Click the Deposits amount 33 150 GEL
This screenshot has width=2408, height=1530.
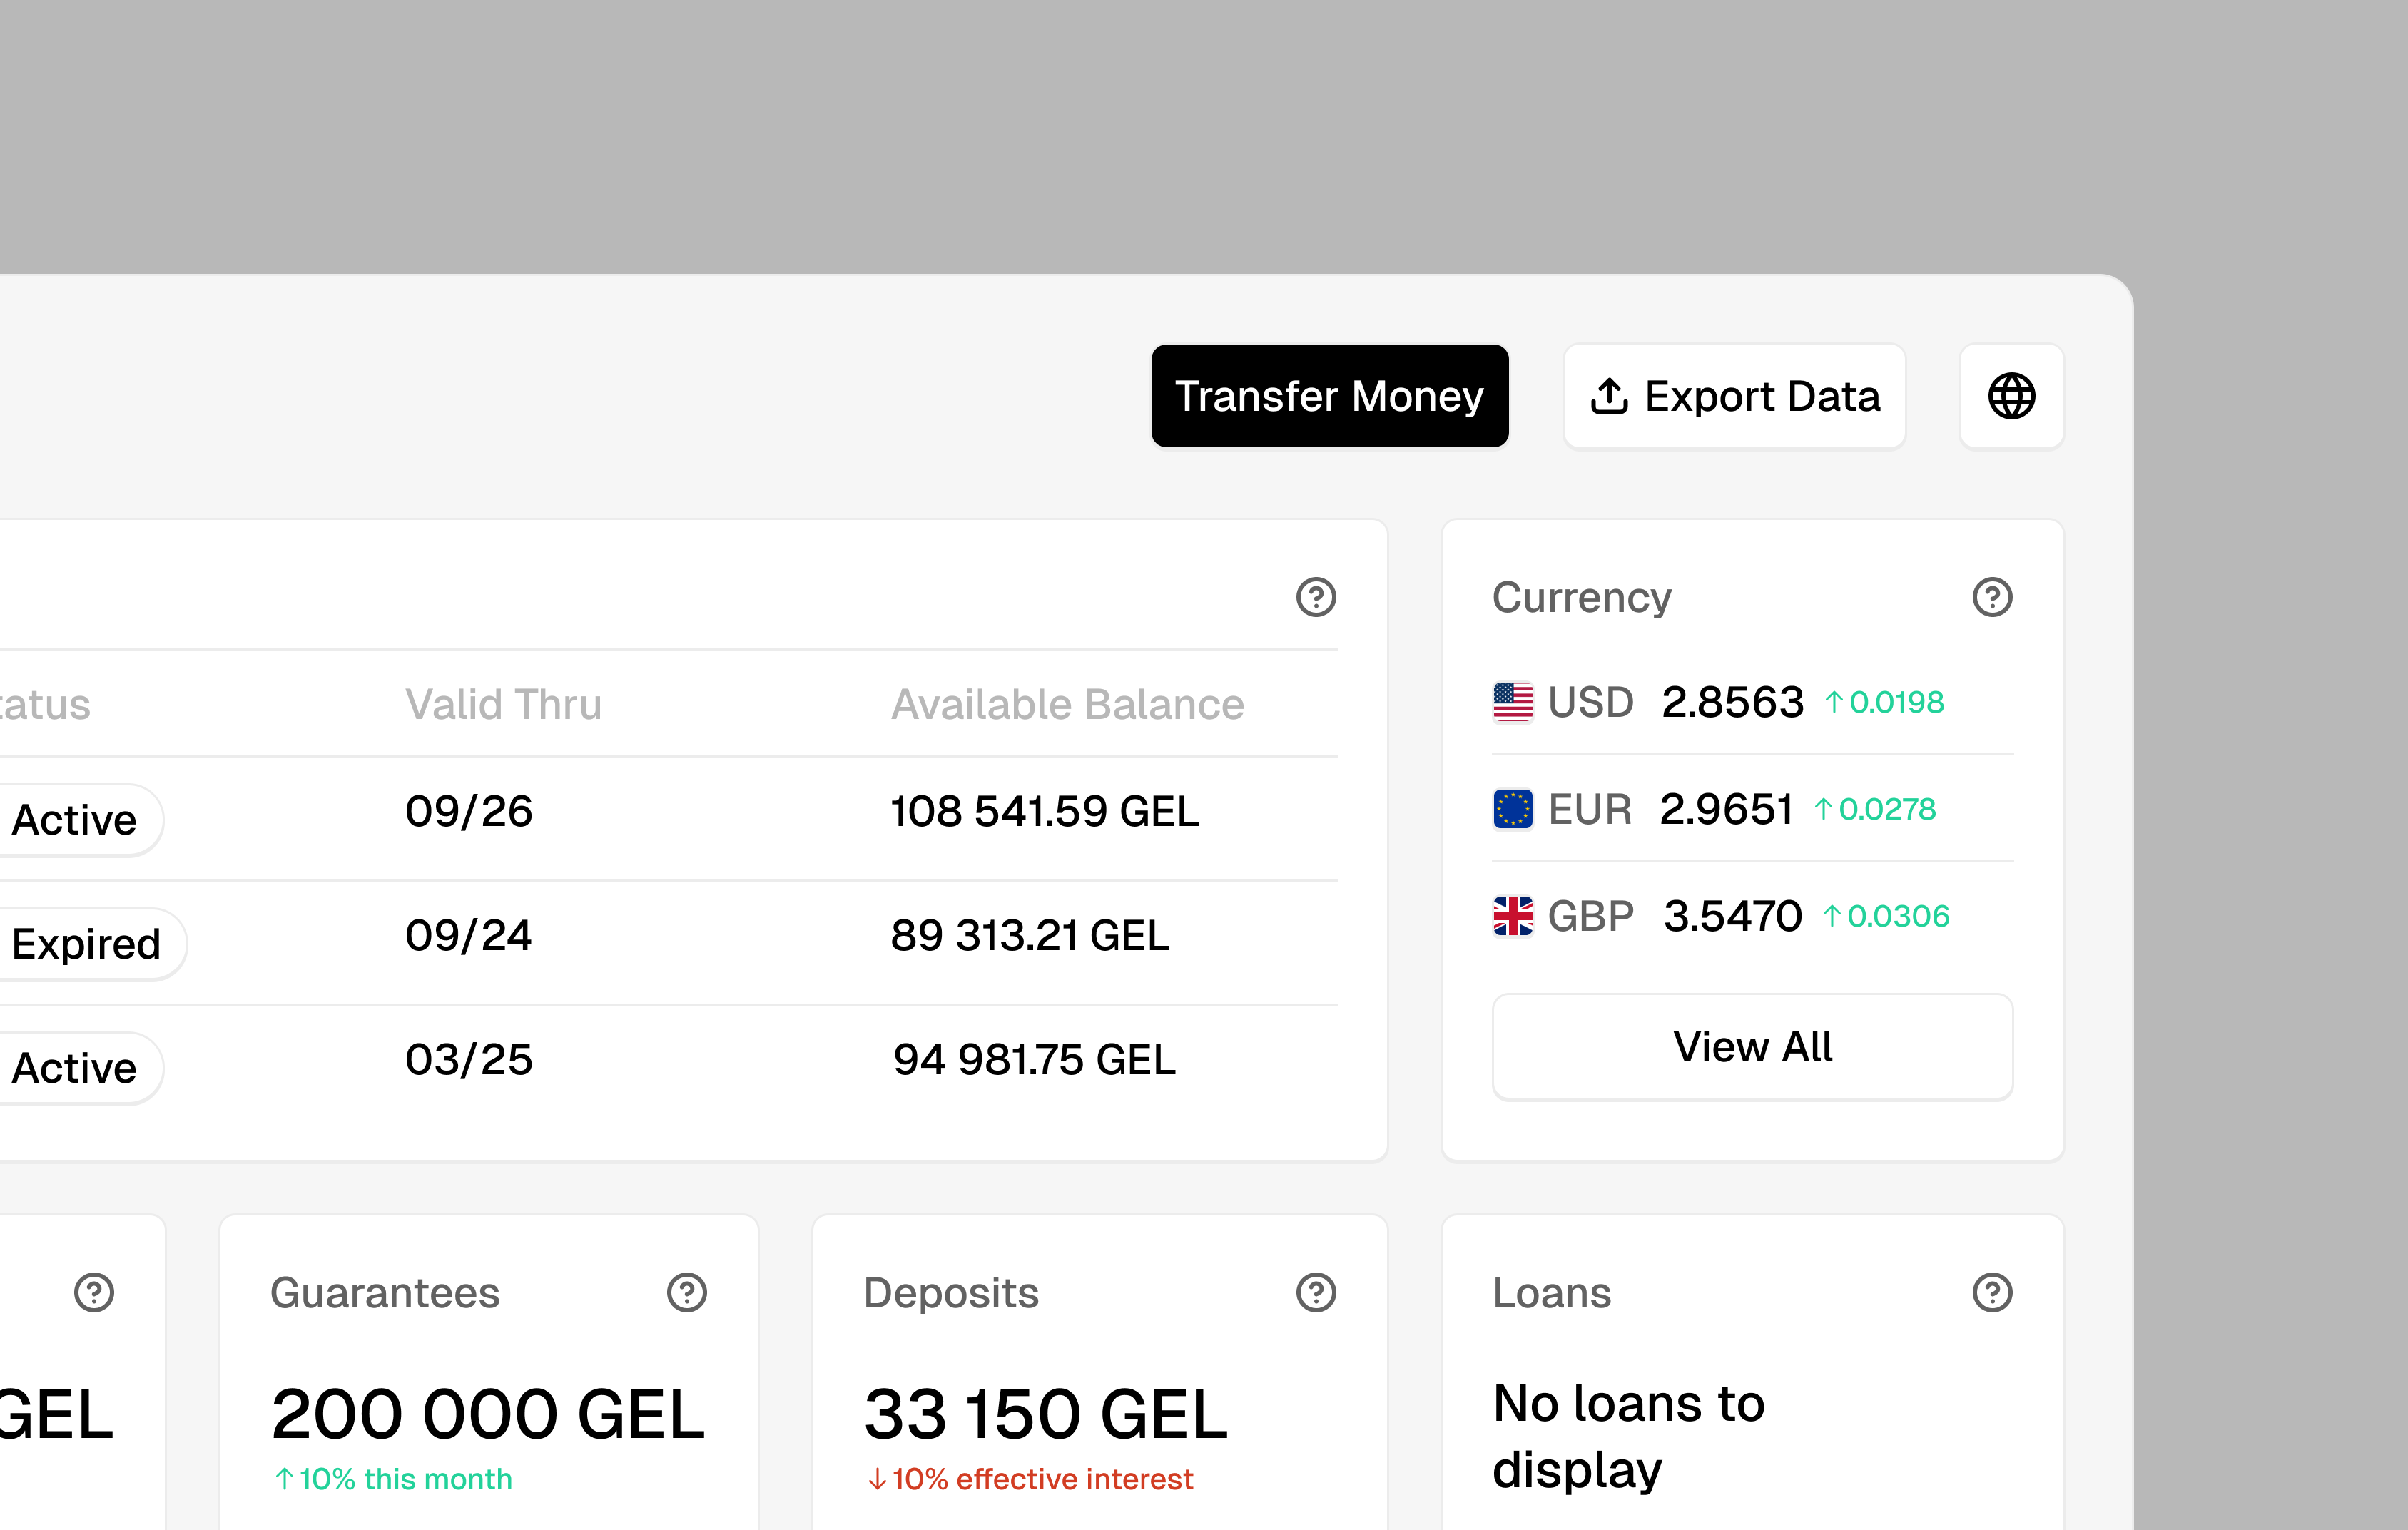[x=1046, y=1414]
